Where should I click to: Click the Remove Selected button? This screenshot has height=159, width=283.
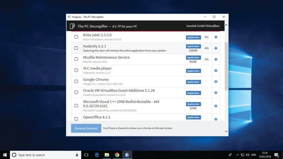click(86, 128)
